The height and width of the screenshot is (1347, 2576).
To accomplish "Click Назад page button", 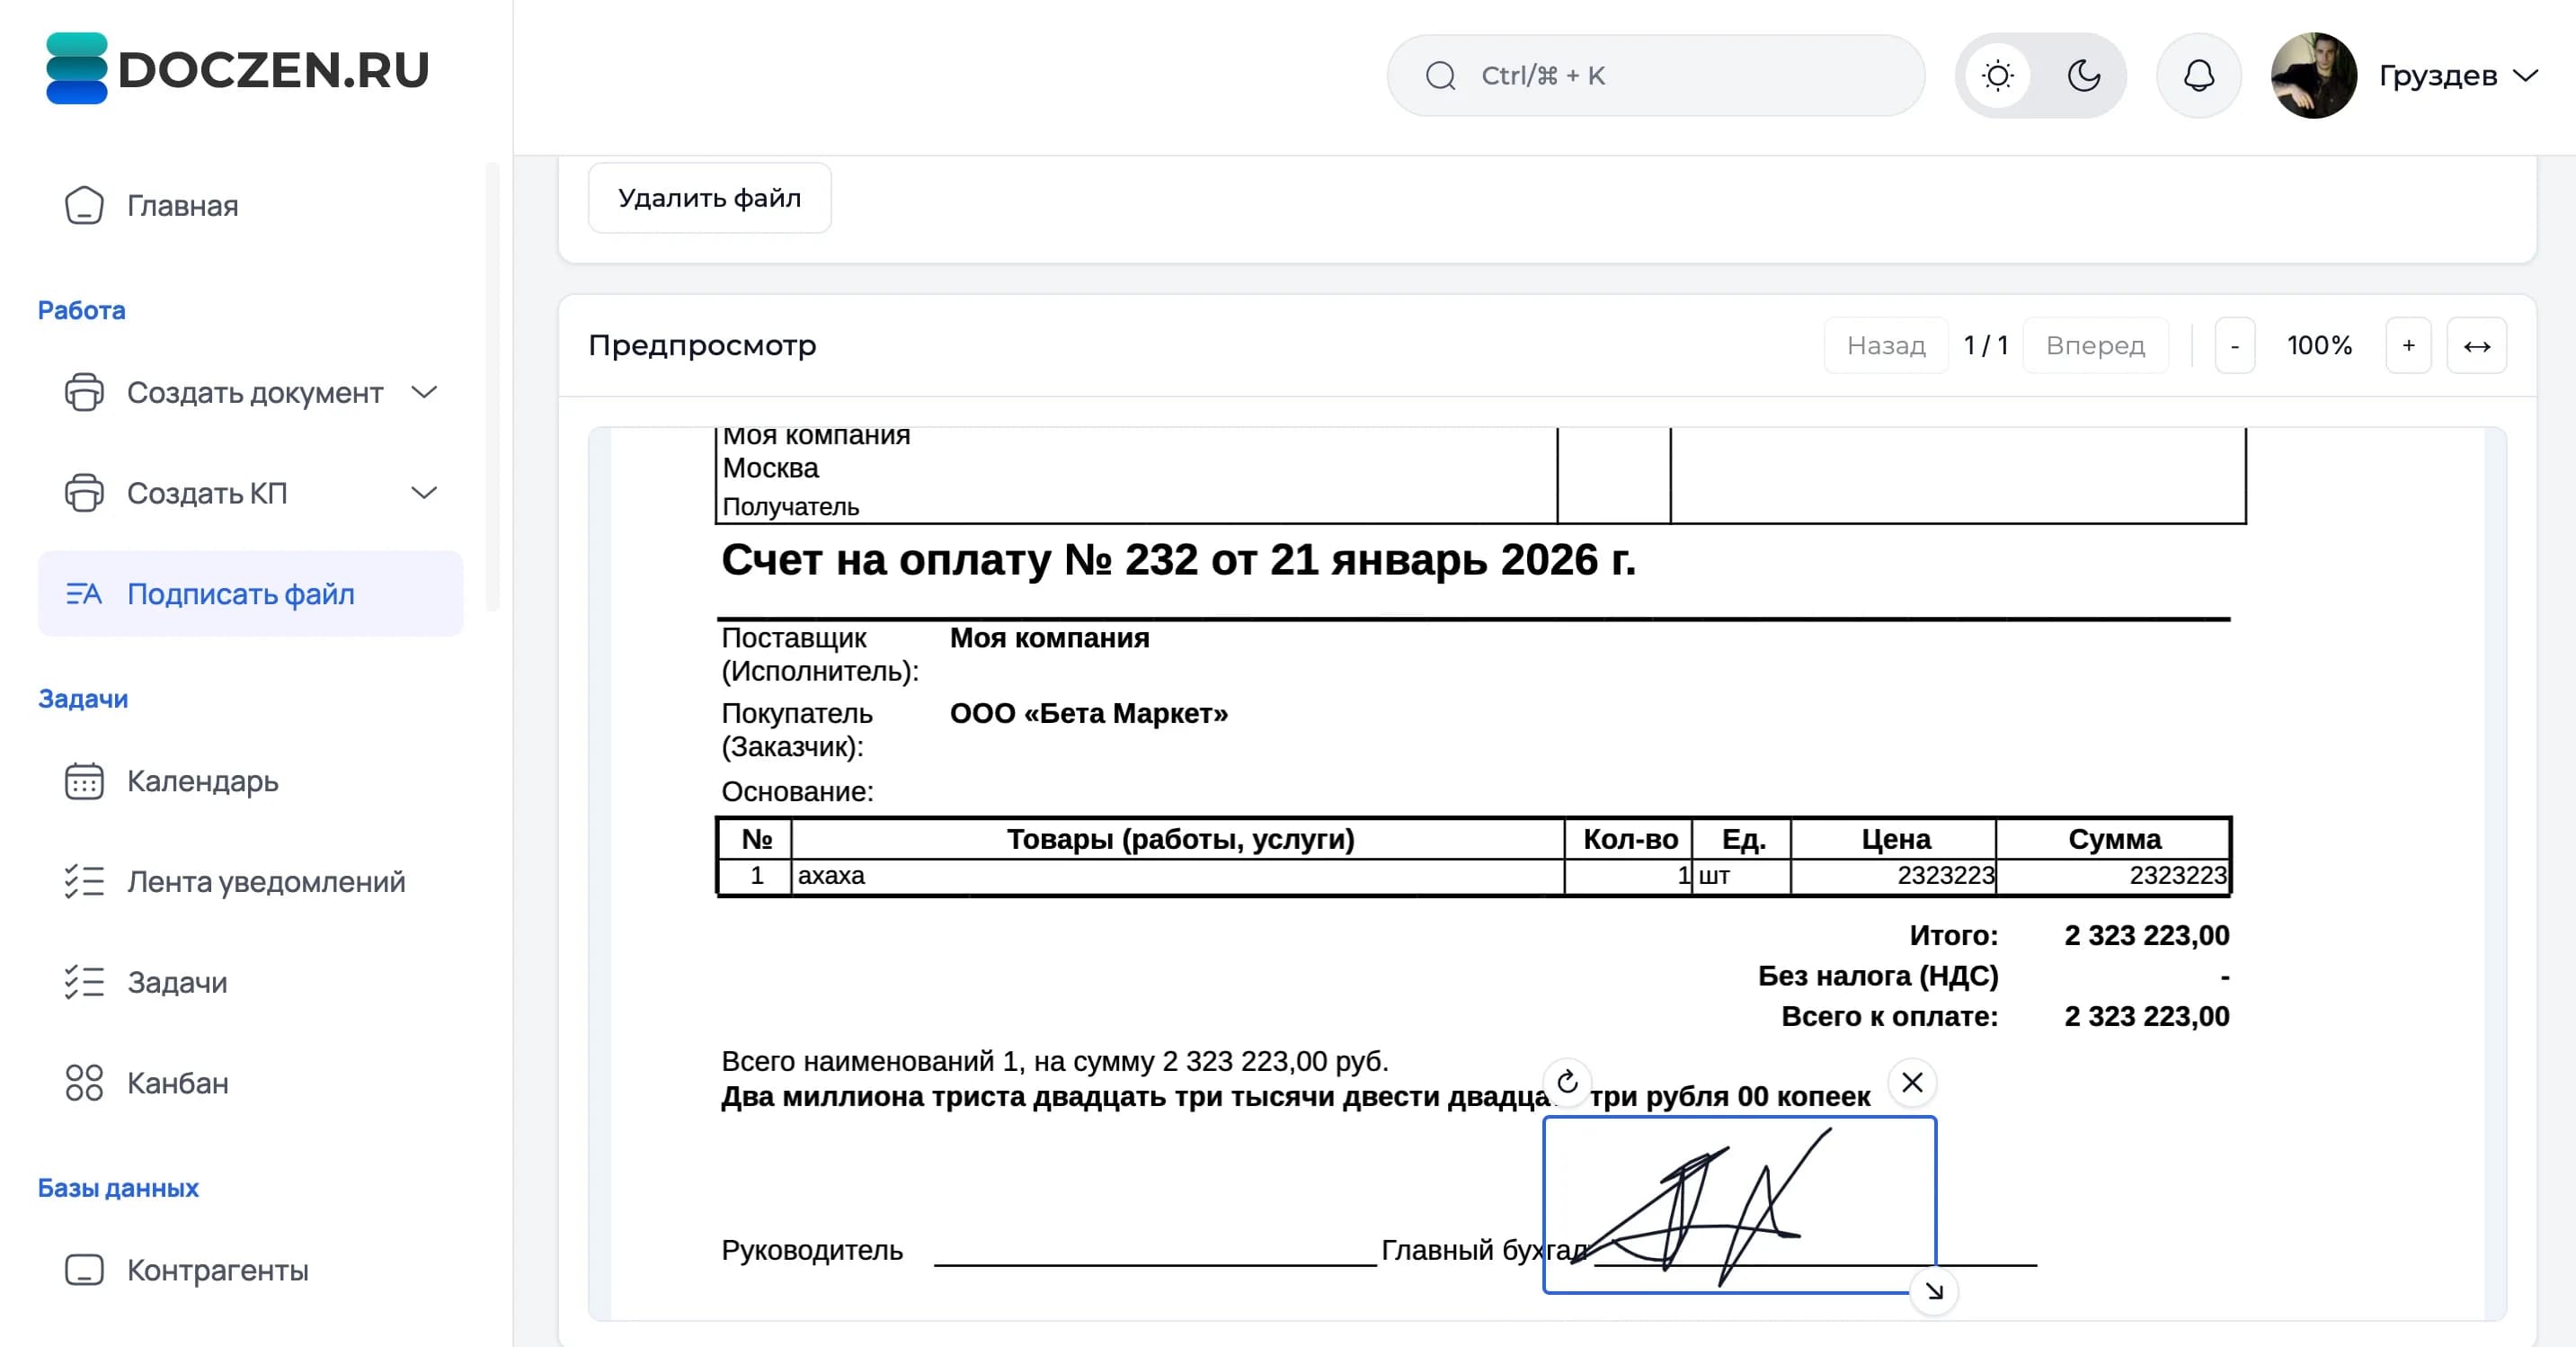I will point(1885,345).
